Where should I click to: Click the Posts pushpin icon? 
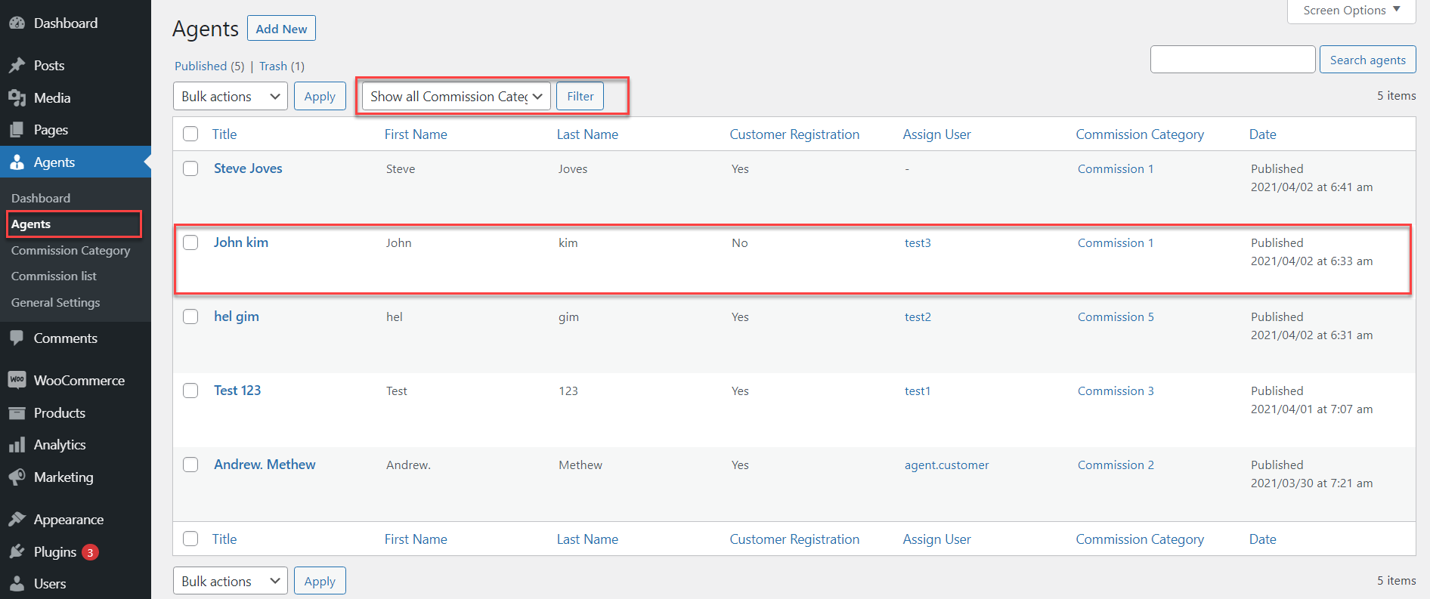pyautogui.click(x=17, y=66)
